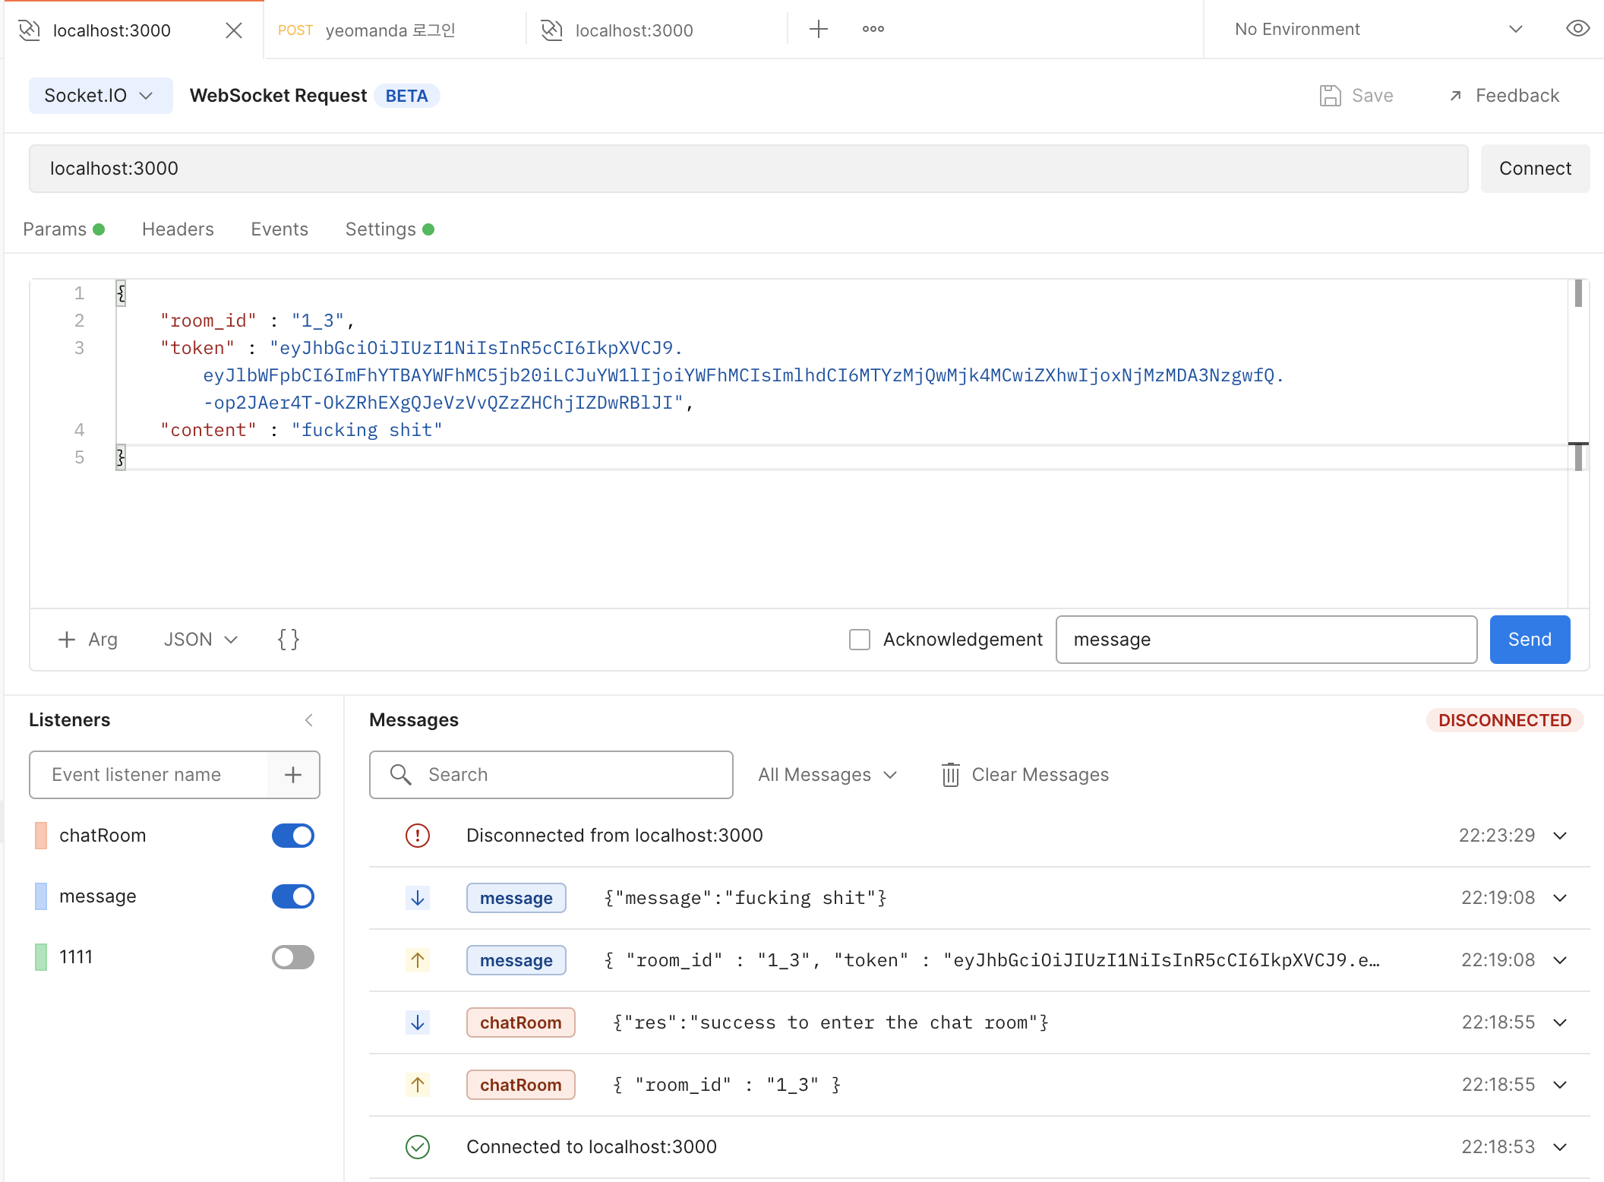Image resolution: width=1604 pixels, height=1182 pixels.
Task: Switch to the Headers tab
Action: click(177, 229)
